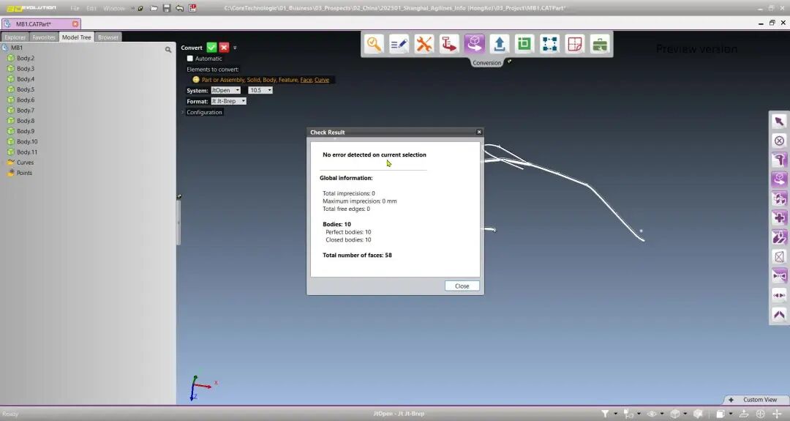The width and height of the screenshot is (790, 421).
Task: Close the Check Result dialog with Close button
Action: pos(462,286)
